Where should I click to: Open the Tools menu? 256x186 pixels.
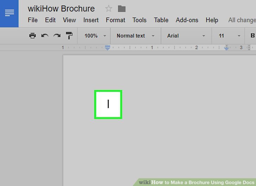[x=139, y=20]
